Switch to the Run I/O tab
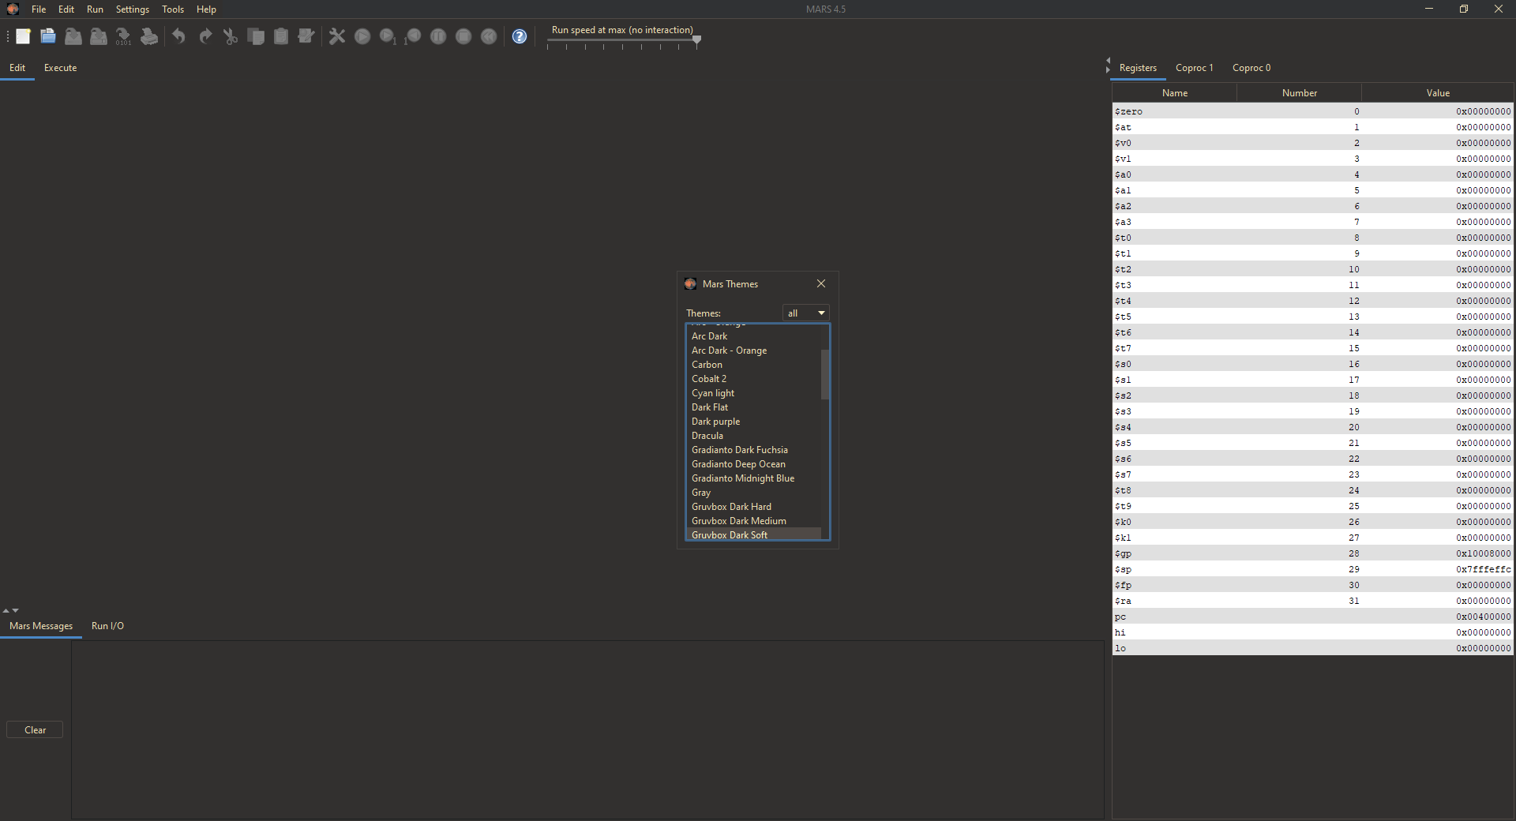Image resolution: width=1516 pixels, height=821 pixels. [107, 626]
